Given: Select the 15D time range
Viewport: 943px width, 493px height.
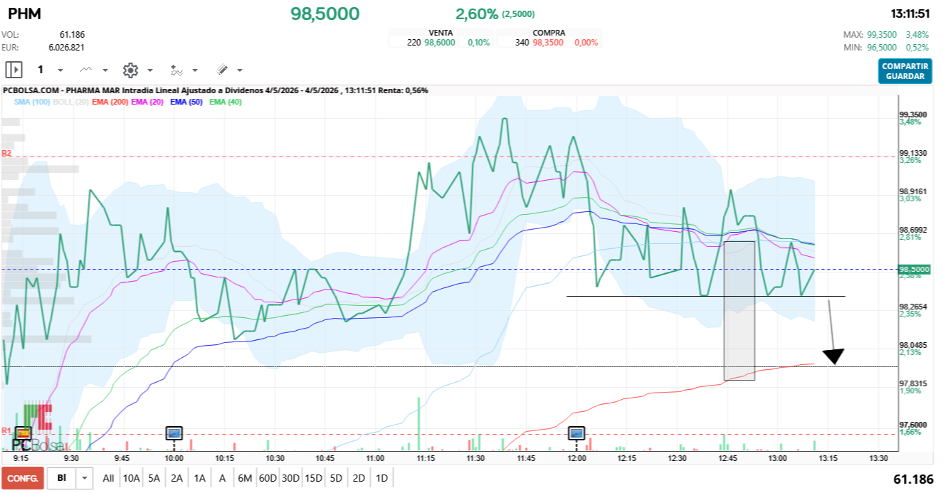Looking at the screenshot, I should 313,478.
